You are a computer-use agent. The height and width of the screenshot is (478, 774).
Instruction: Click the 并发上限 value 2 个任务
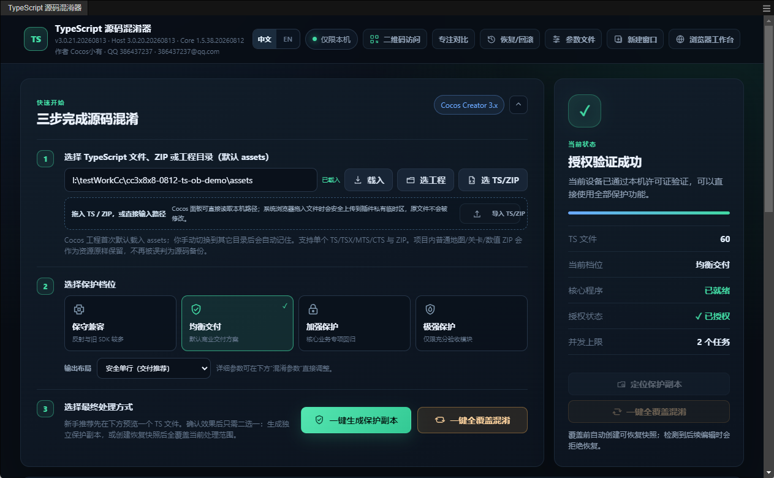pos(713,342)
